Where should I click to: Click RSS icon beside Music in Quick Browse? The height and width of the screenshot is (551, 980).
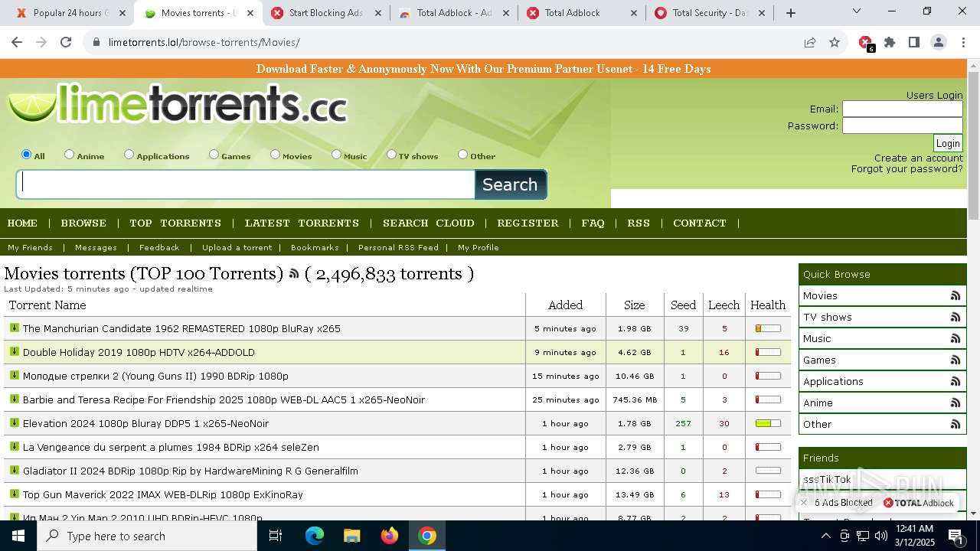point(955,338)
